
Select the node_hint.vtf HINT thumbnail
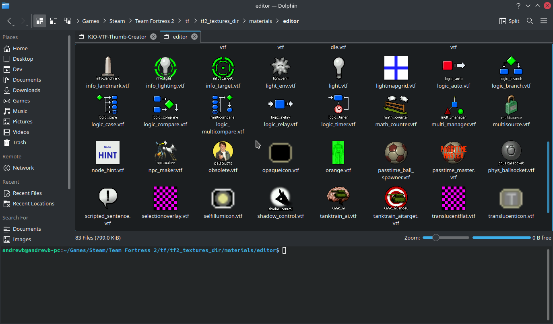pos(108,152)
